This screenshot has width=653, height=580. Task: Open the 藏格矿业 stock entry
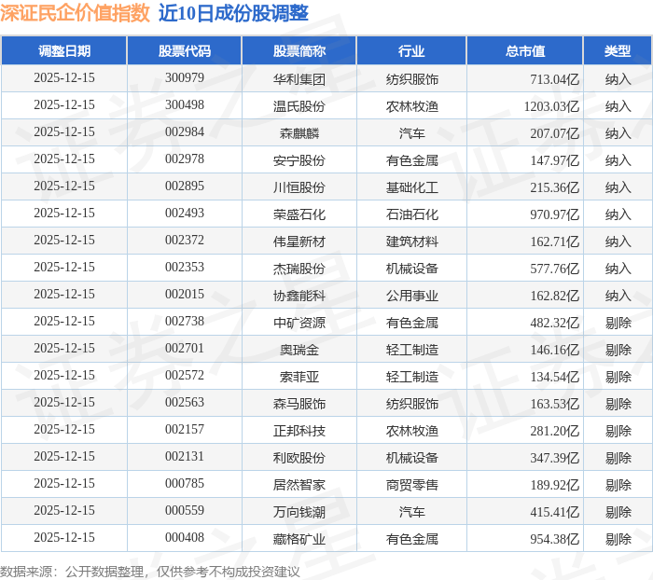[299, 538]
